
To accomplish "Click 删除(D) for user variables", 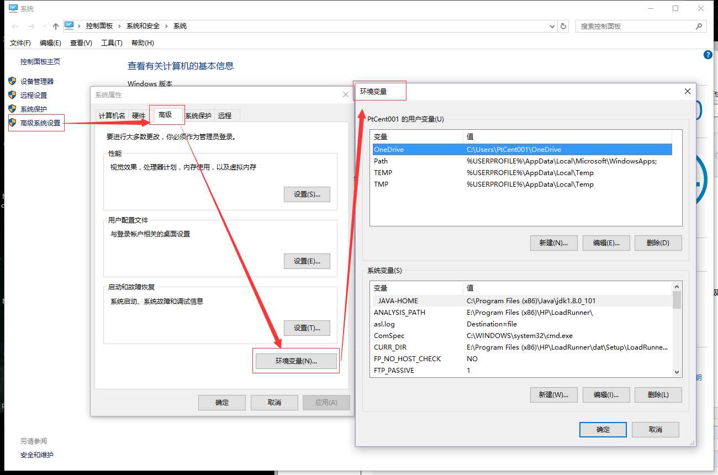I will click(x=658, y=243).
